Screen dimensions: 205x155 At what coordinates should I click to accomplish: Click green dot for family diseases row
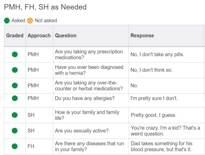[15, 146]
